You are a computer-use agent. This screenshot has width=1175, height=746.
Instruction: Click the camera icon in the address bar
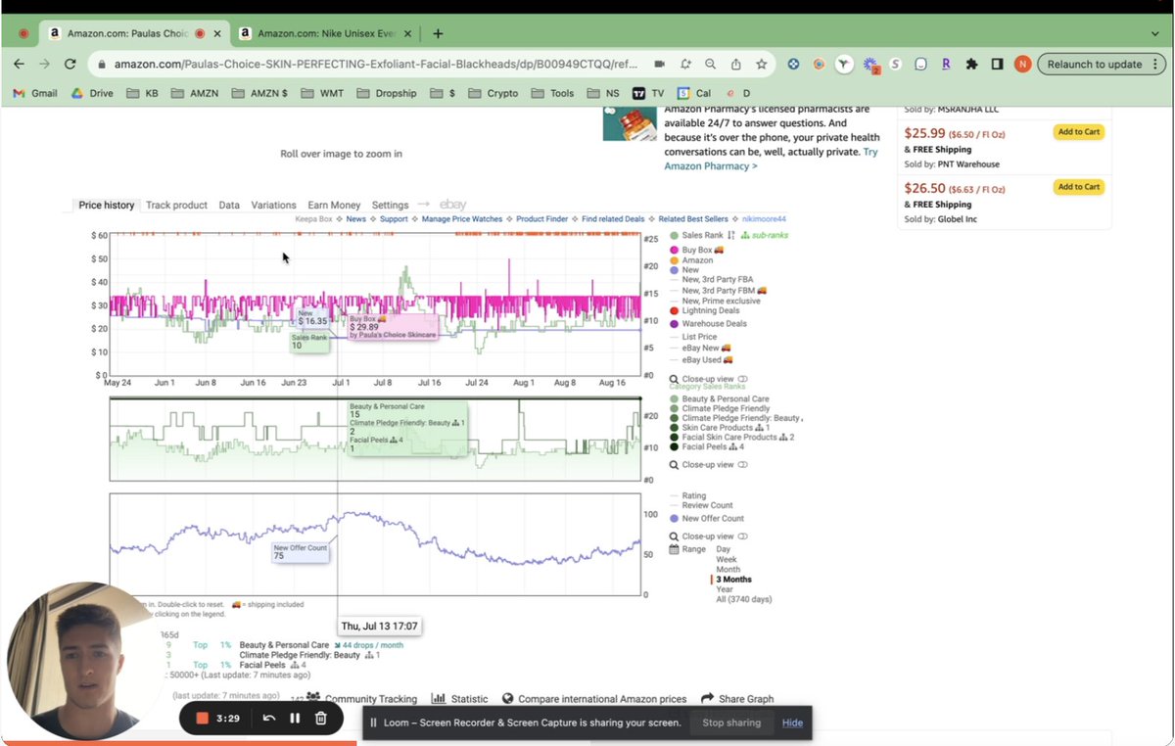click(660, 64)
